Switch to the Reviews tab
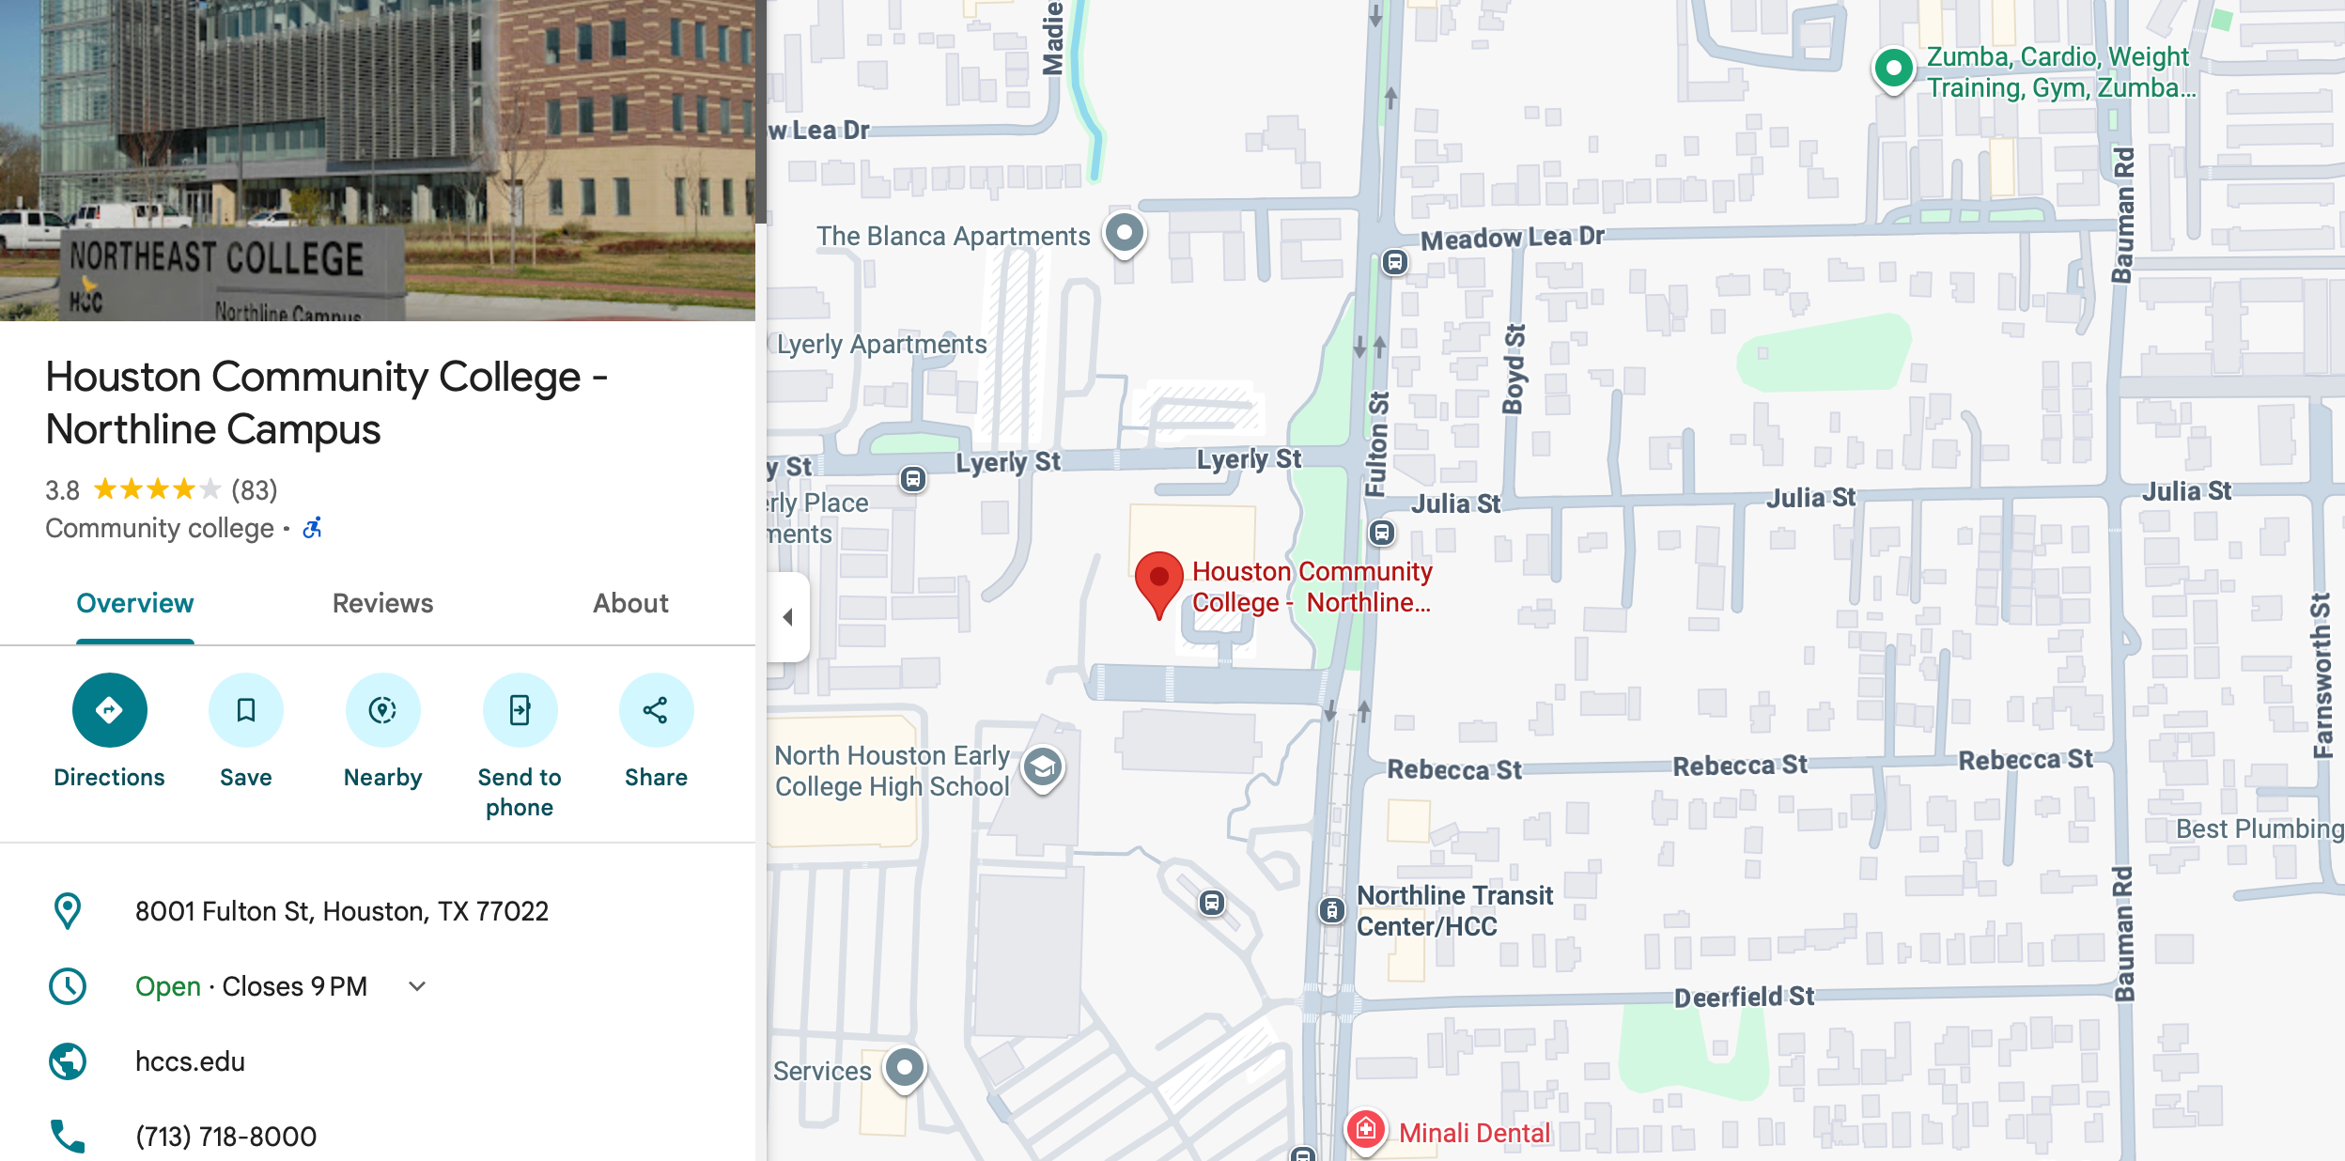The image size is (2345, 1161). 382,604
